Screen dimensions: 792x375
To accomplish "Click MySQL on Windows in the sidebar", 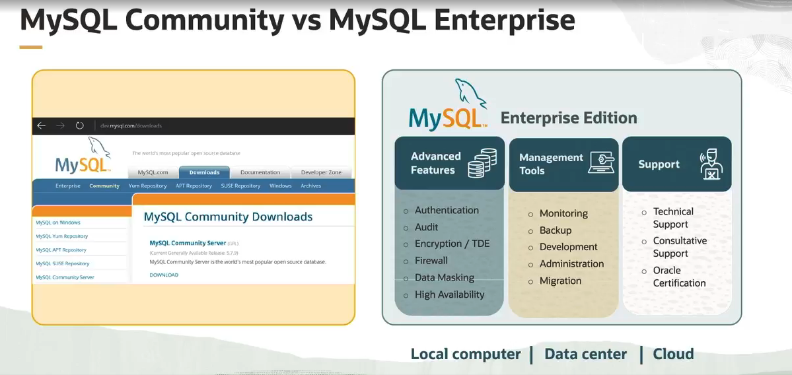I will (x=58, y=222).
